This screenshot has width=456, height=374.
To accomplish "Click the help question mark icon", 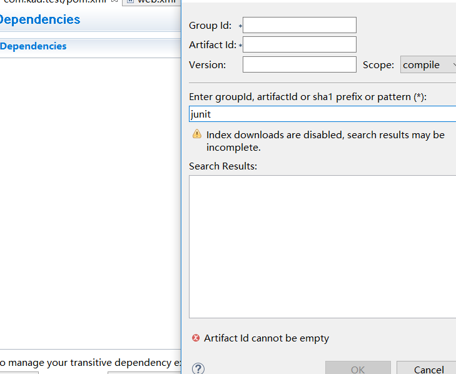I will tap(198, 368).
